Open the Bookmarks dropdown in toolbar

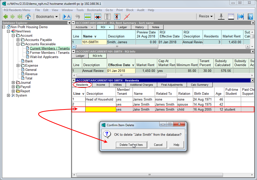[x=47, y=17]
